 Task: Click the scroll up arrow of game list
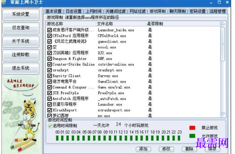click(x=223, y=24)
